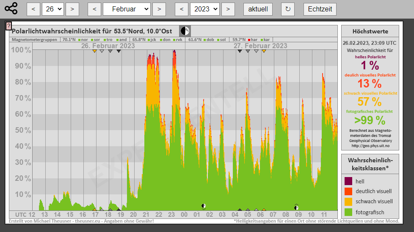Image resolution: width=414 pixels, height=232 pixels.
Task: Click the hell color swatch
Action: 348,181
